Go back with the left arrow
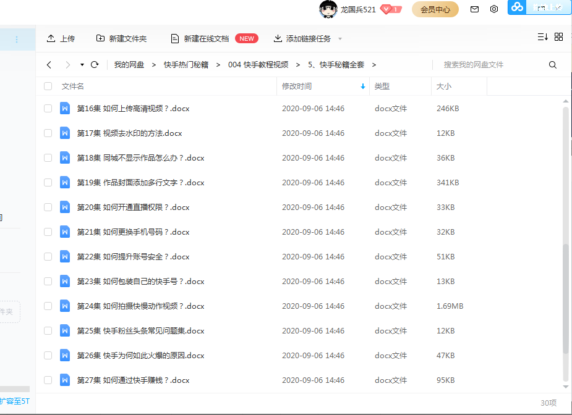 [49, 65]
